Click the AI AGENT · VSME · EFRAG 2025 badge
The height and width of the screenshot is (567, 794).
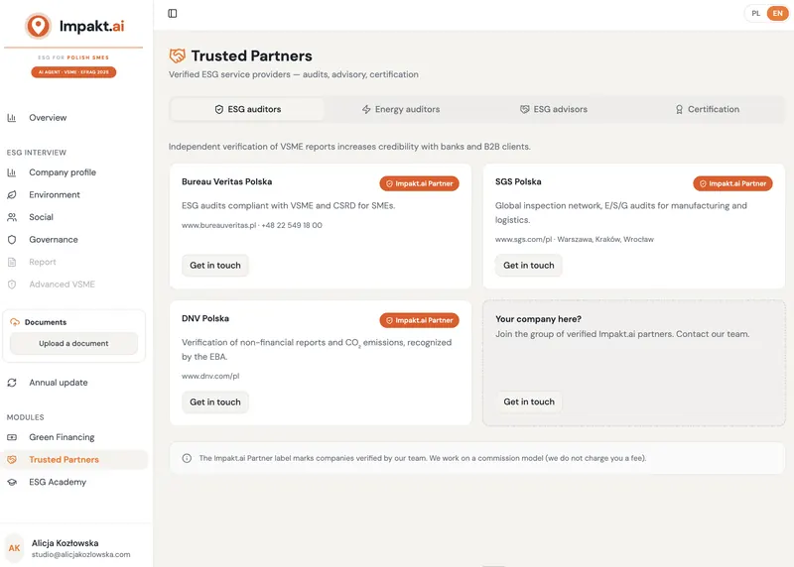pos(73,72)
